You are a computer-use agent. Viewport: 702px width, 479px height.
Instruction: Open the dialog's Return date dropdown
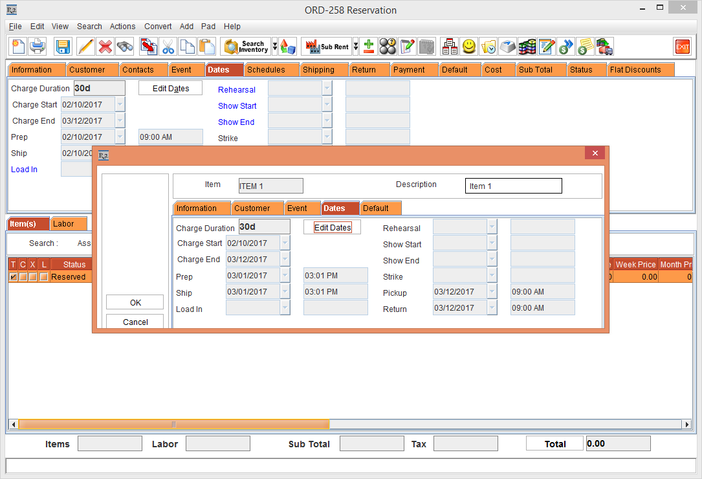tap(492, 308)
